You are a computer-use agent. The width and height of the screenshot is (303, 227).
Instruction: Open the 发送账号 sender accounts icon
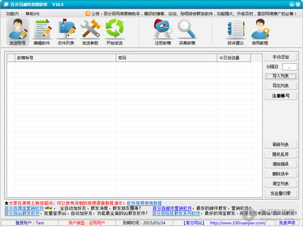[18, 32]
